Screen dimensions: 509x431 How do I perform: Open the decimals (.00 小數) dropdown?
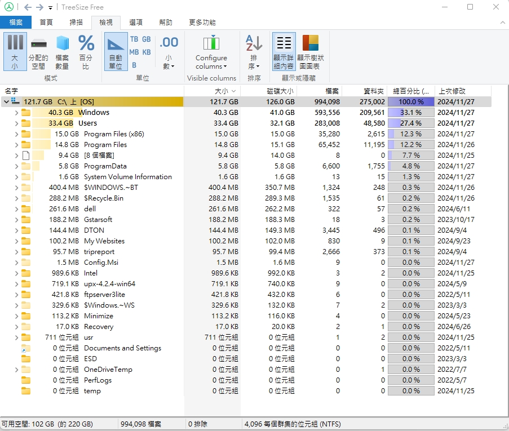click(169, 51)
